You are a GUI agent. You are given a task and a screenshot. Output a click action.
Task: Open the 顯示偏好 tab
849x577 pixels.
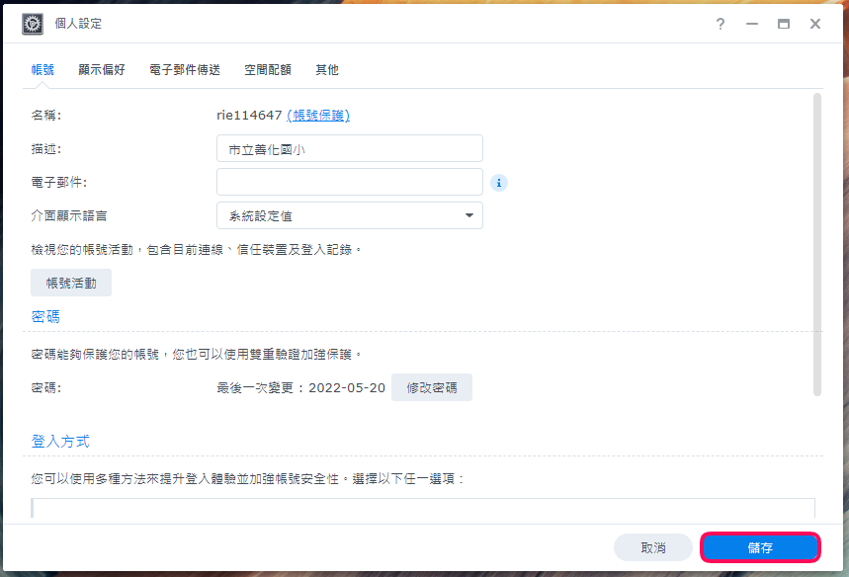[x=102, y=70]
